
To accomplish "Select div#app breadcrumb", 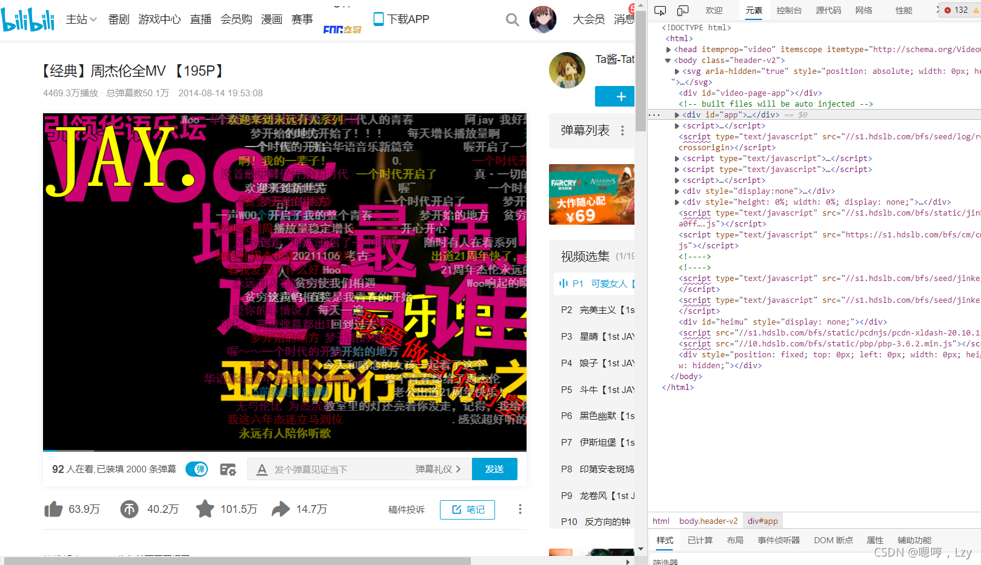I will 763,521.
